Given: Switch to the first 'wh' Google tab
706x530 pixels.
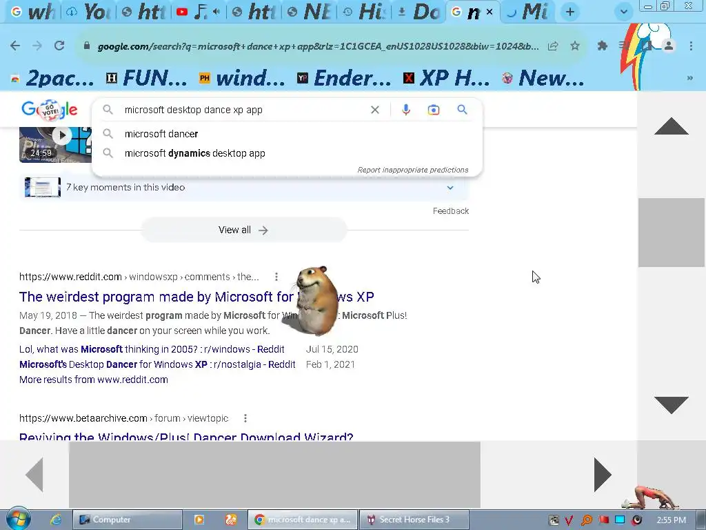Looking at the screenshot, I should pos(33,12).
